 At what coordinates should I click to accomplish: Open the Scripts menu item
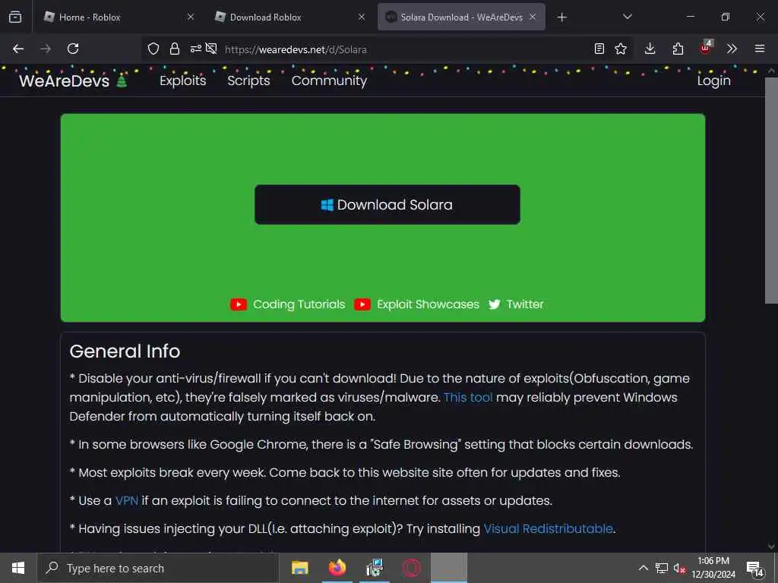248,80
